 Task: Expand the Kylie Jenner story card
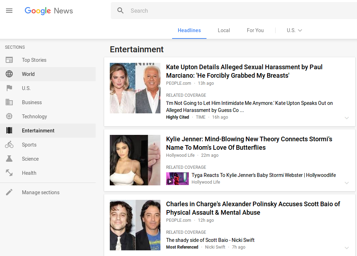346,183
